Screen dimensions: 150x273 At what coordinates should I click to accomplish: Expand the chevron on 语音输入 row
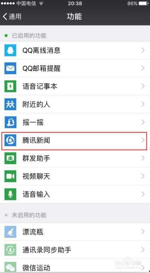pyautogui.click(x=143, y=194)
